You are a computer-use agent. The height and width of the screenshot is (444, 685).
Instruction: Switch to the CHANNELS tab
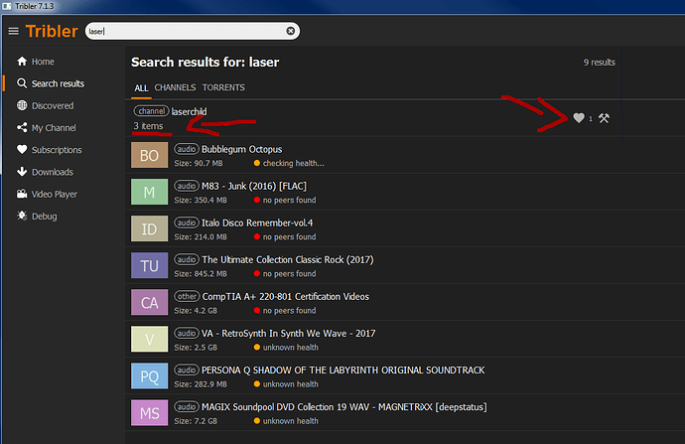coord(175,87)
